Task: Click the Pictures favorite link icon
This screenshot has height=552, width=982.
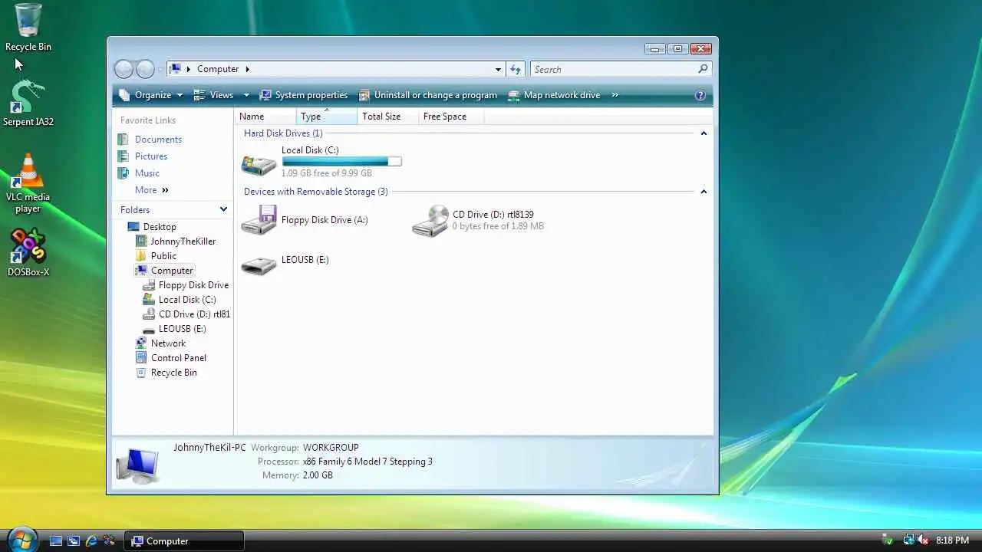Action: coord(123,156)
